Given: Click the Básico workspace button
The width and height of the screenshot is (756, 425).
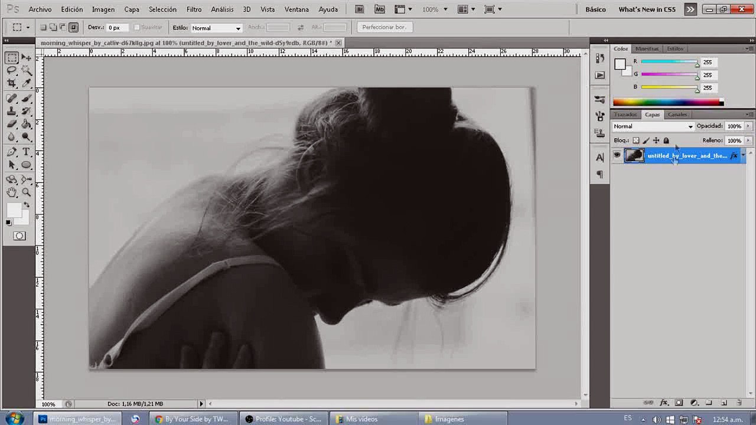Looking at the screenshot, I should (595, 9).
